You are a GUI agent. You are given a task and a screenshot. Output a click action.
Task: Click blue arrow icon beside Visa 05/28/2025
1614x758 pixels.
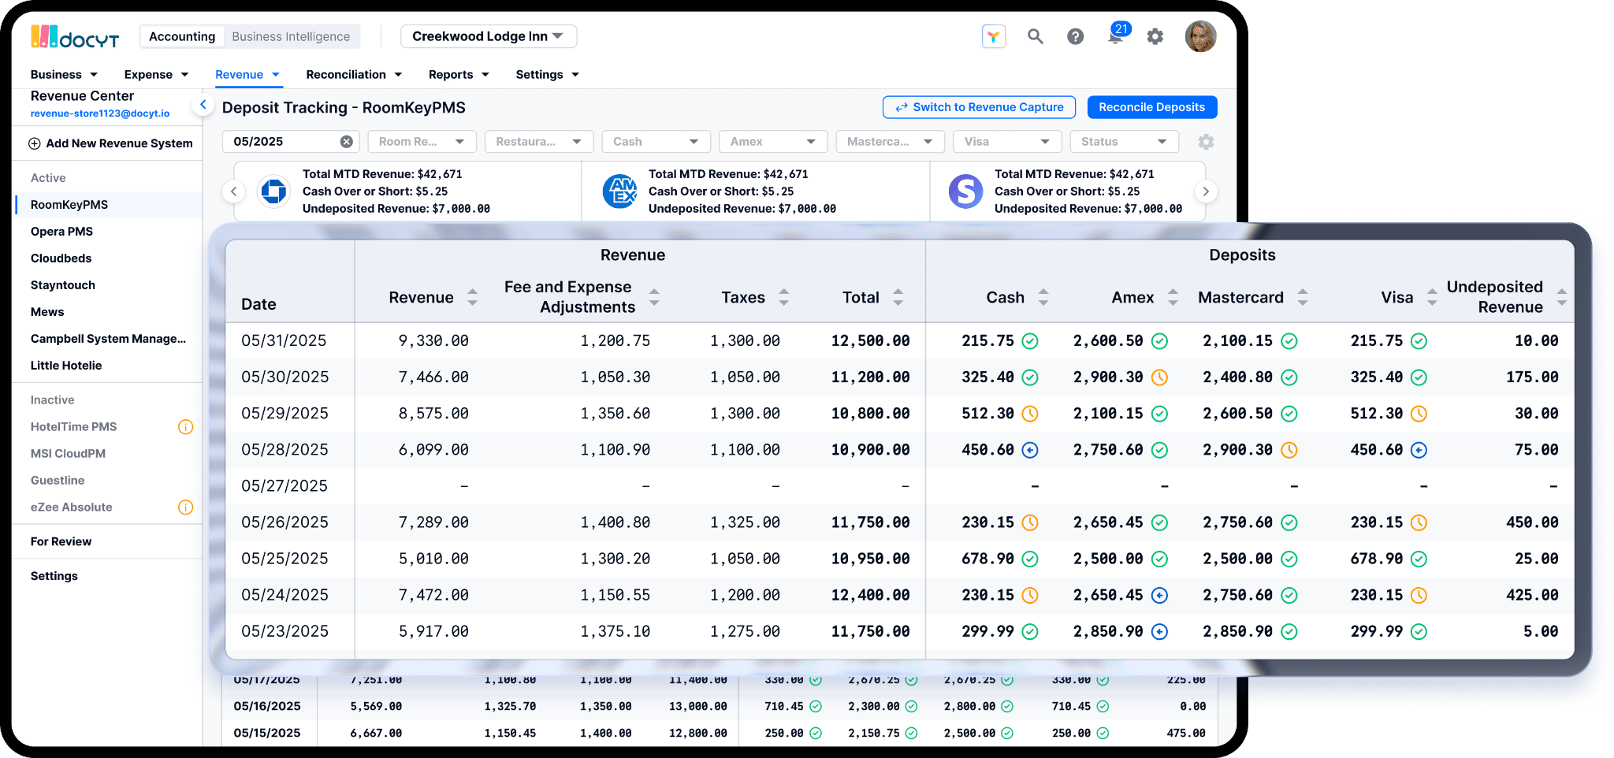tap(1419, 450)
